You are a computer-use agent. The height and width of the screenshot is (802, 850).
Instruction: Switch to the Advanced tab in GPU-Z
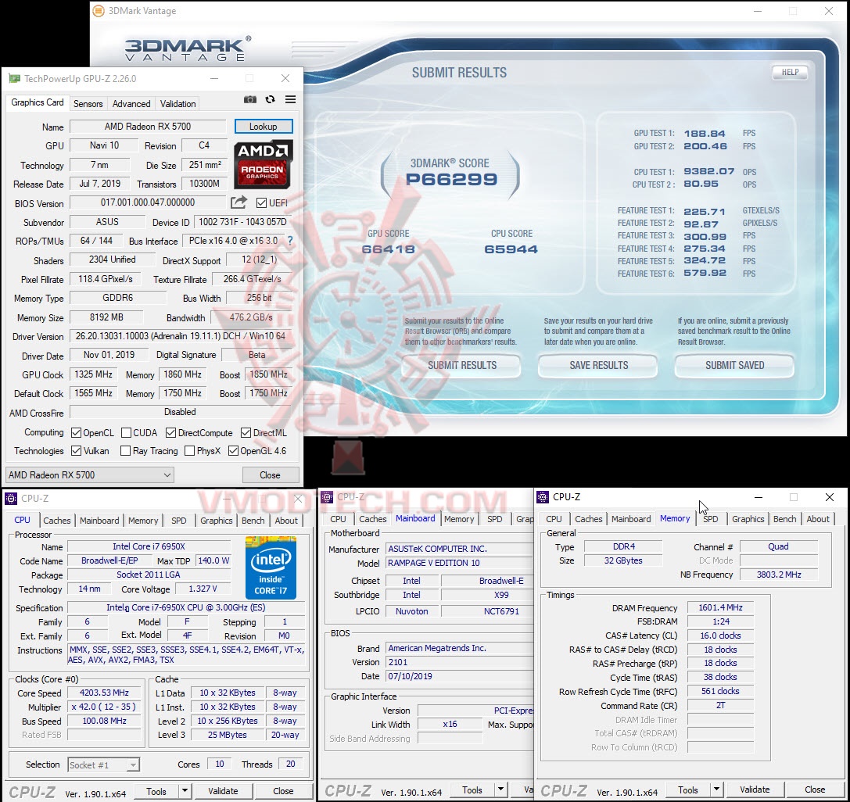(x=131, y=103)
